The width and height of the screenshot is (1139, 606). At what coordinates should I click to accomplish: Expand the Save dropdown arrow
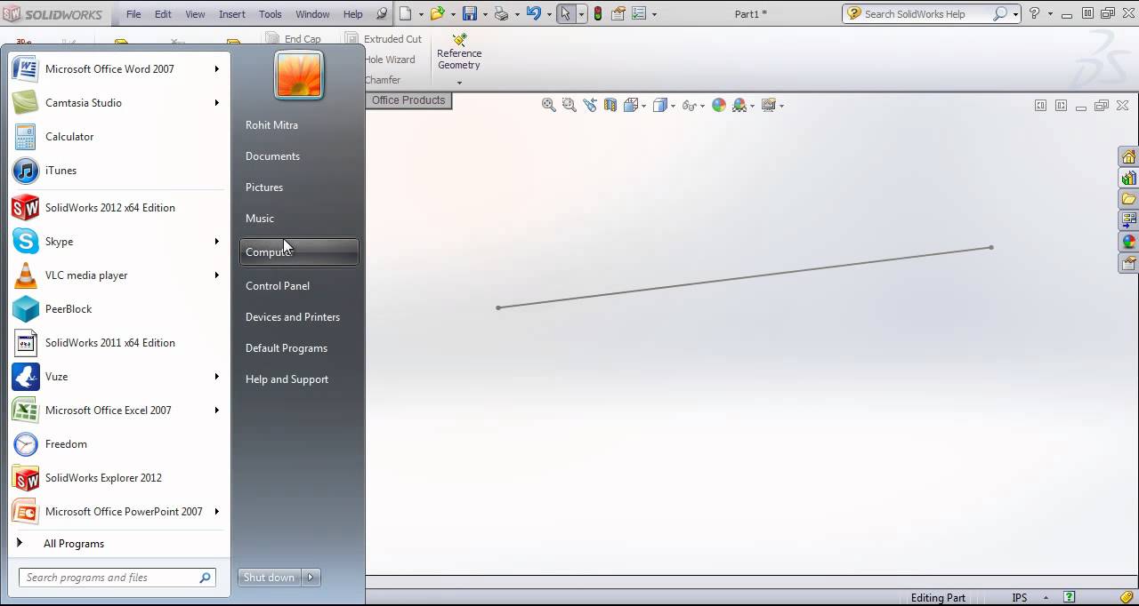[x=485, y=14]
